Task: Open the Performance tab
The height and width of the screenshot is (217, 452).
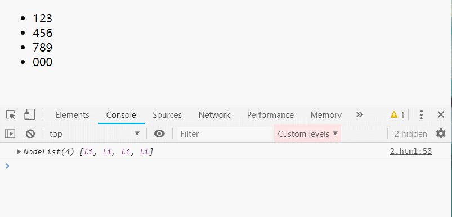Action: coord(270,115)
